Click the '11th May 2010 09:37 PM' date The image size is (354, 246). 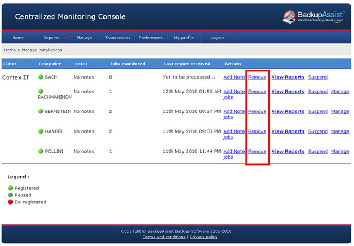click(x=192, y=111)
